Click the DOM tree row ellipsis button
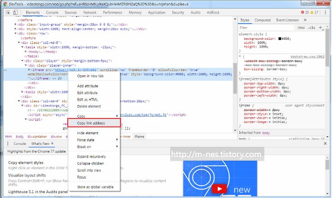 (x=5, y=70)
